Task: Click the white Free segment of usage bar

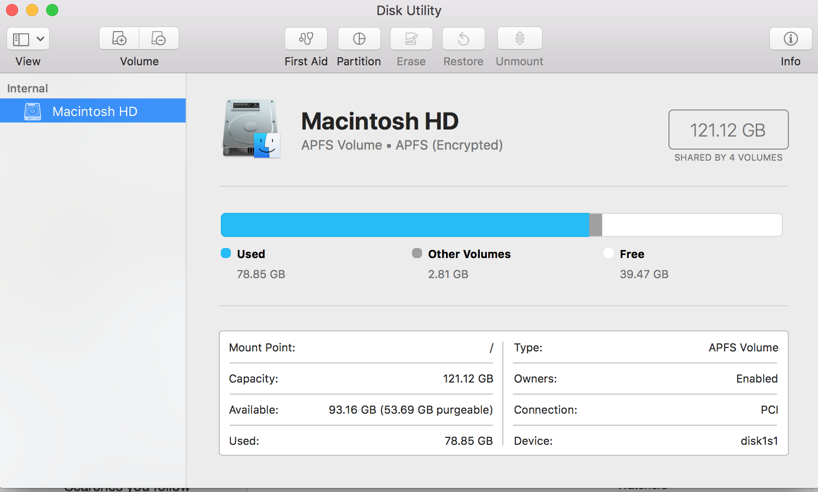Action: coord(692,225)
